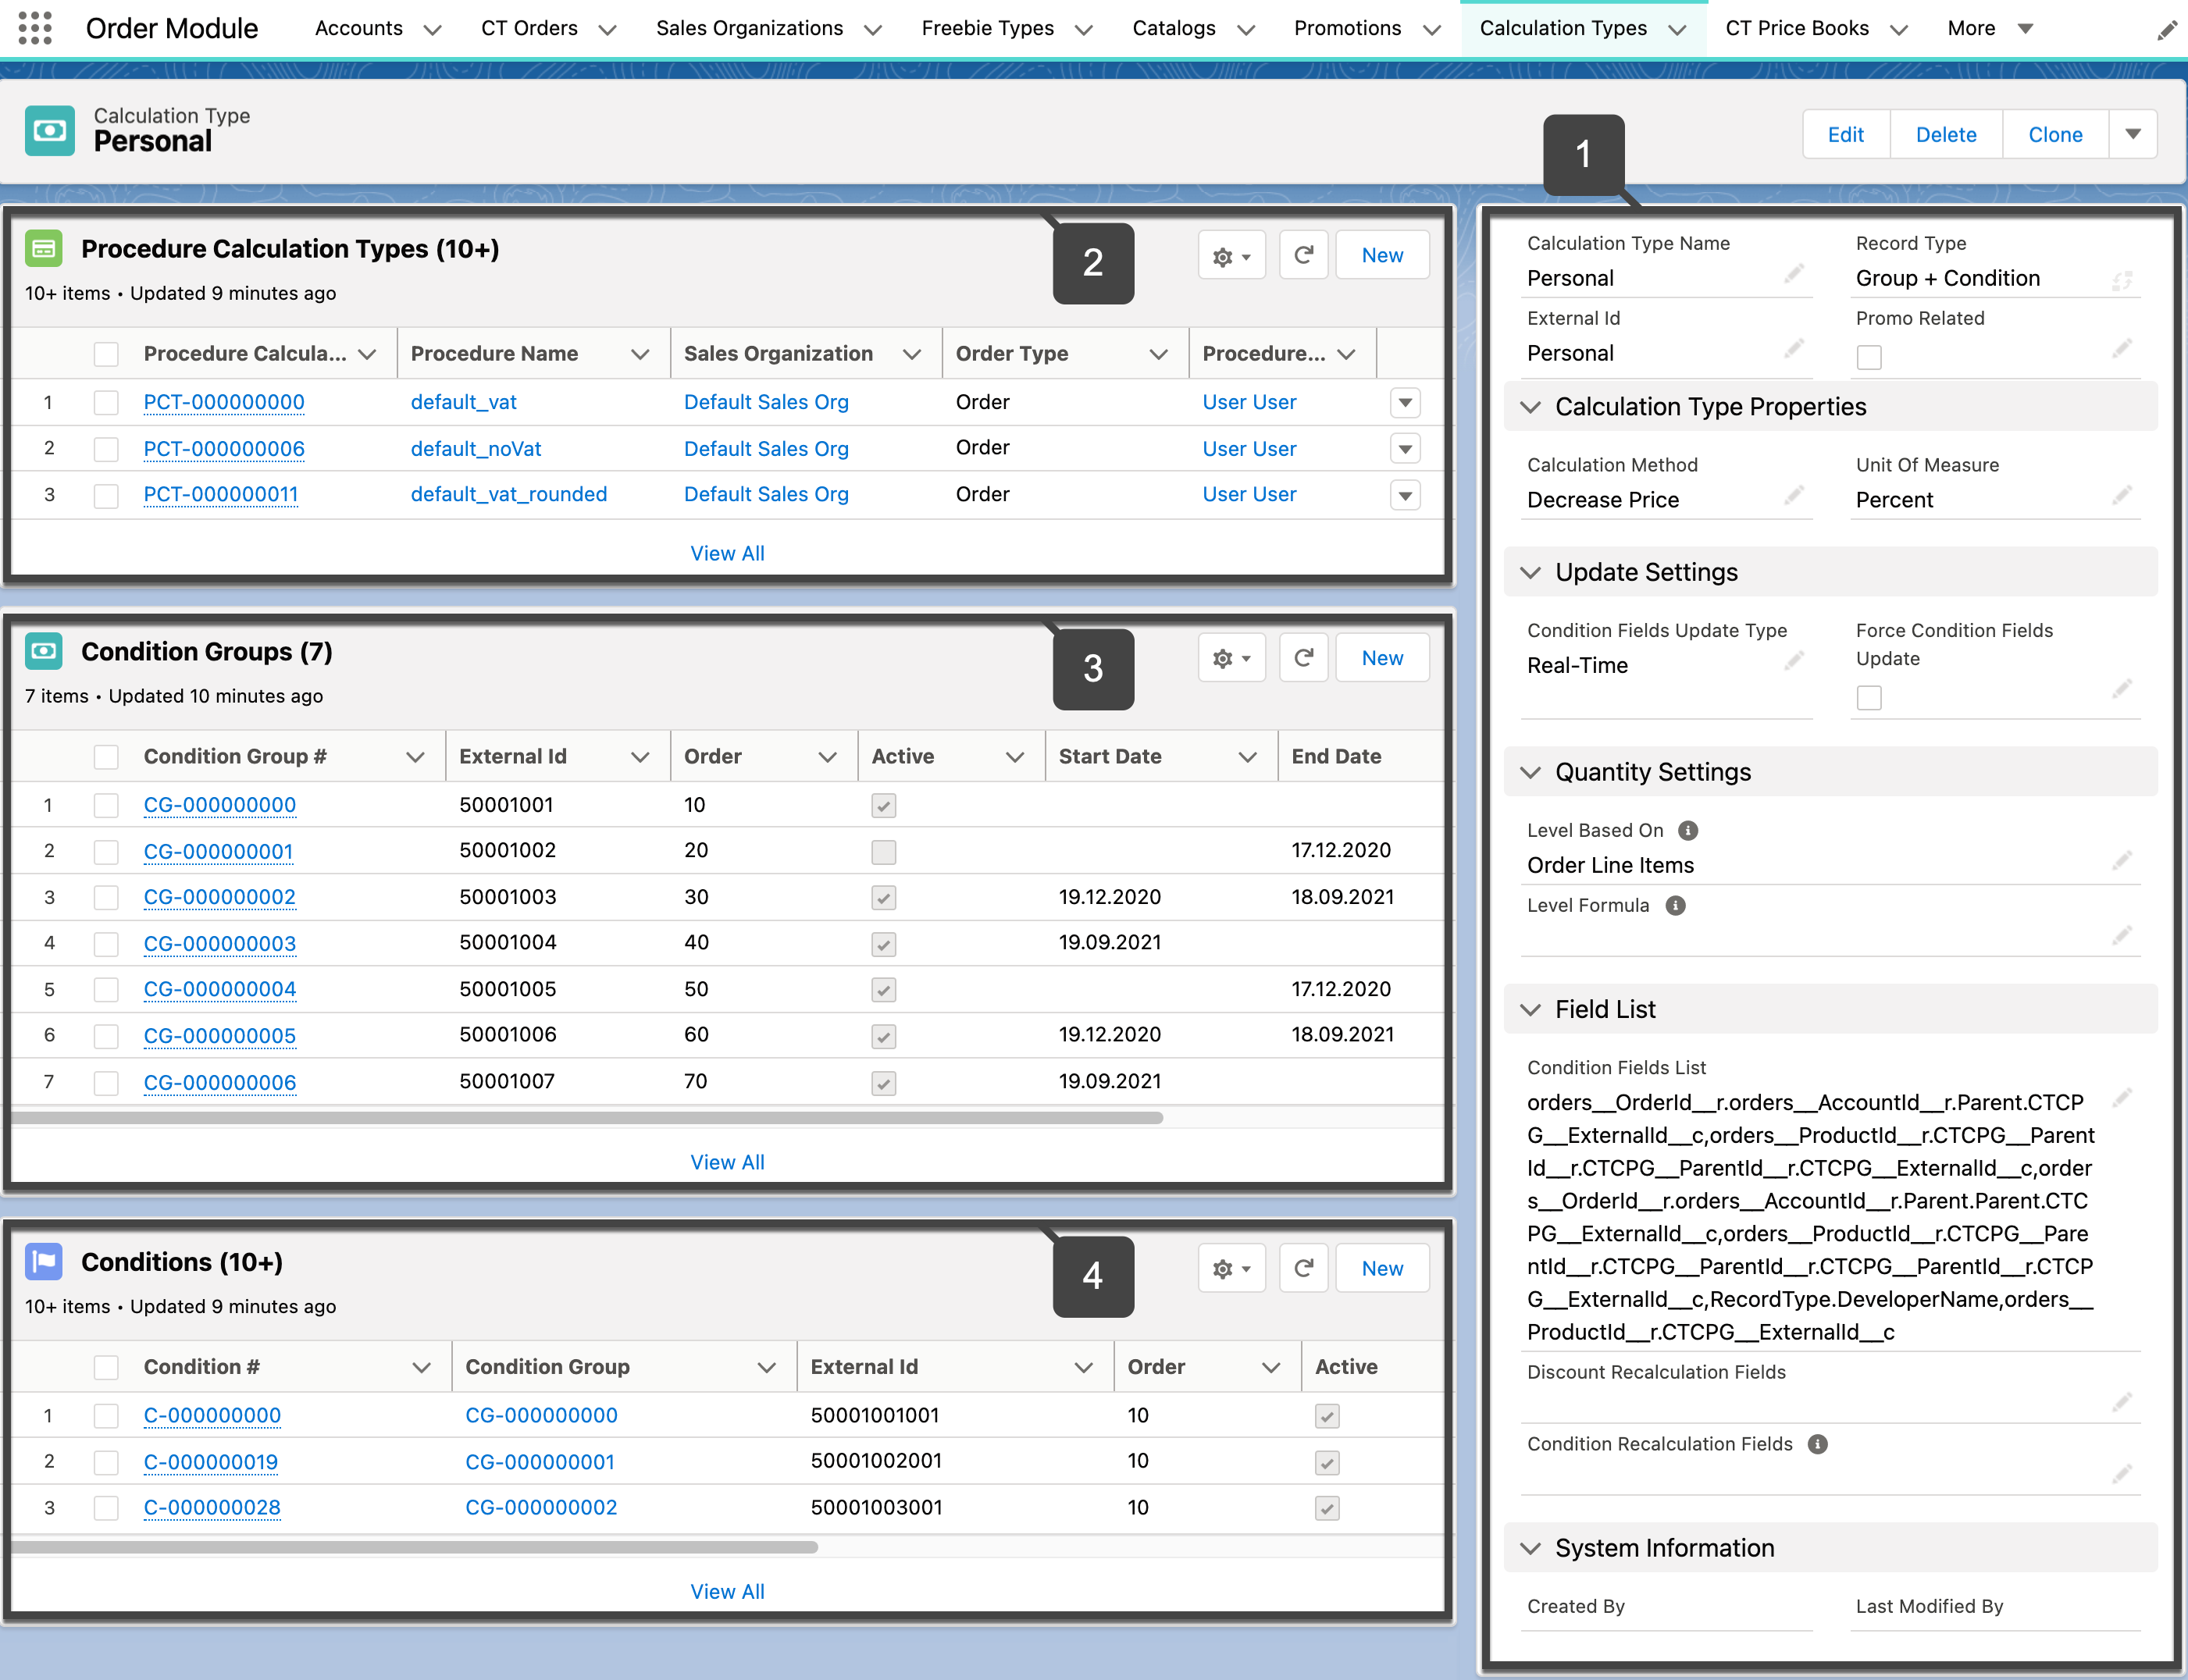Image resolution: width=2188 pixels, height=1680 pixels.
Task: Refresh the Conditions related list
Action: pyautogui.click(x=1303, y=1268)
